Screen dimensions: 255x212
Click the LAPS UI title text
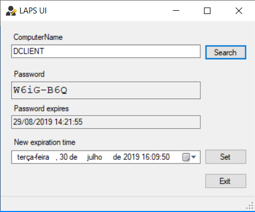click(33, 11)
